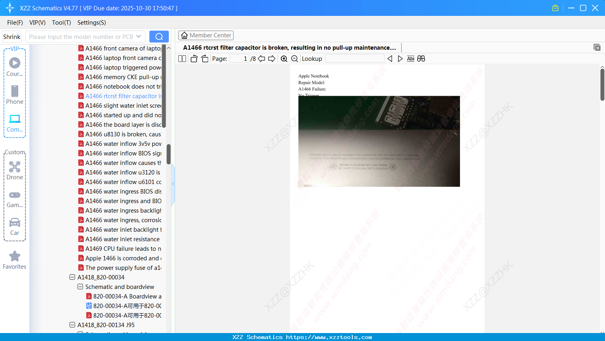This screenshot has height=341, width=605.
Task: Open the Tool(T) menu
Action: click(62, 23)
